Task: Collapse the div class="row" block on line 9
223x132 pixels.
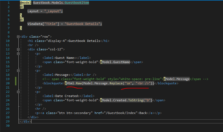Action: tap(18, 37)
